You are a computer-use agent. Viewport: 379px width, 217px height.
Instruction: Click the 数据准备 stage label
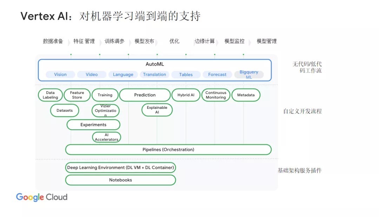point(53,41)
